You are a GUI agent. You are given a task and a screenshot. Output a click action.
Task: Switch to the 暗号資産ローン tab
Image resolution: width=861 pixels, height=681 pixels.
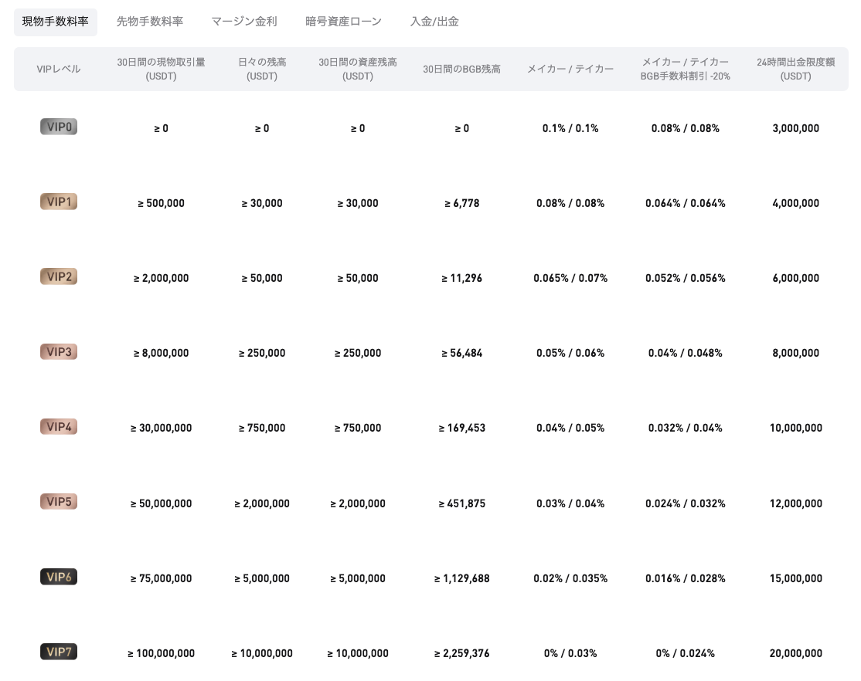343,22
